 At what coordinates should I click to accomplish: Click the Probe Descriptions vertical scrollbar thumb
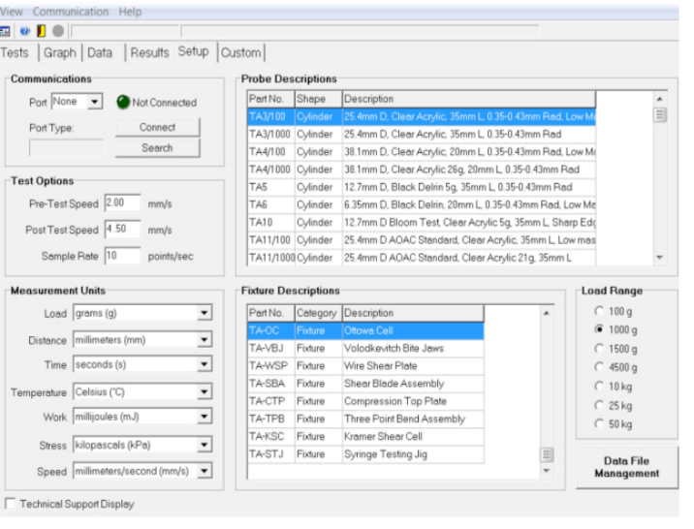[660, 115]
